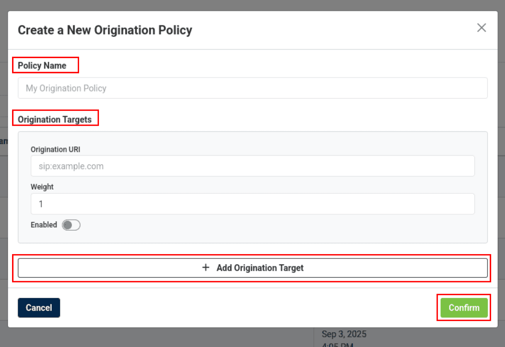Click the Add Origination Target button text
The image size is (505, 347).
point(260,268)
